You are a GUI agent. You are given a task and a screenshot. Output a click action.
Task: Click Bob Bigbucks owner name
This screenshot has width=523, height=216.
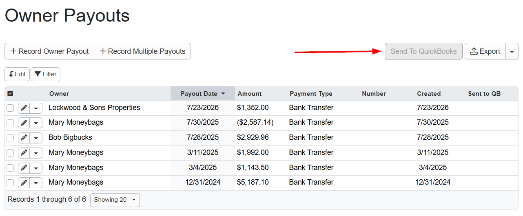(70, 137)
